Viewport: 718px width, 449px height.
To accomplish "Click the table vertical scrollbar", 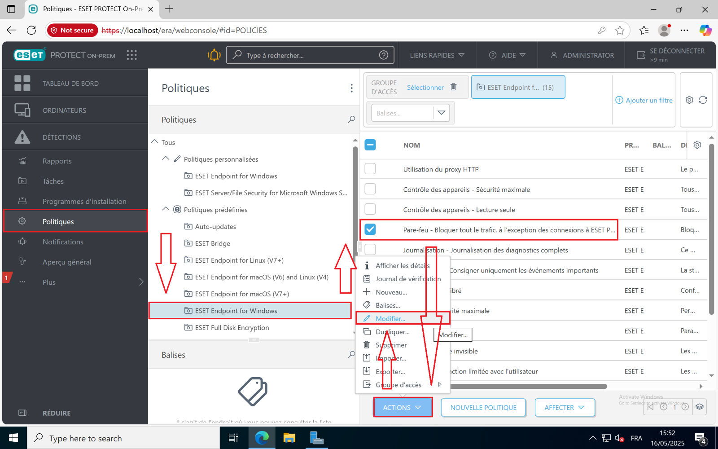I will pos(711,229).
